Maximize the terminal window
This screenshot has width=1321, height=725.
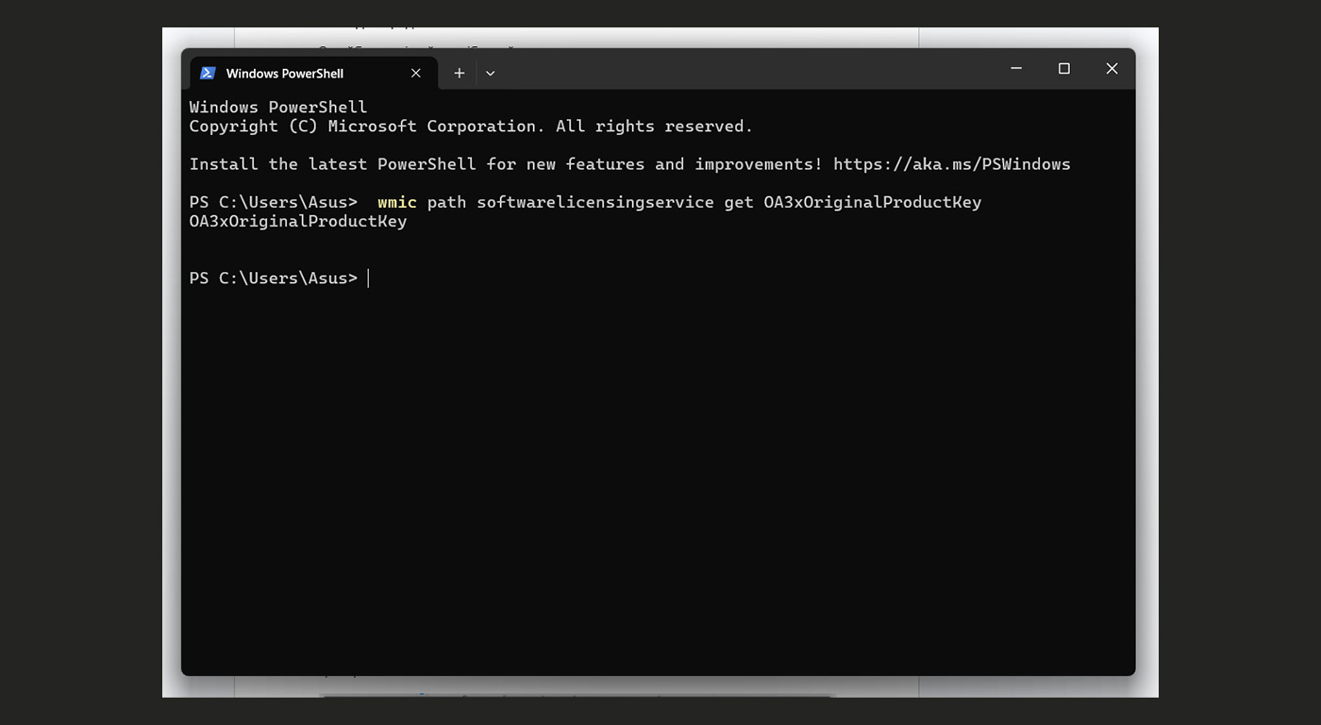(x=1064, y=68)
